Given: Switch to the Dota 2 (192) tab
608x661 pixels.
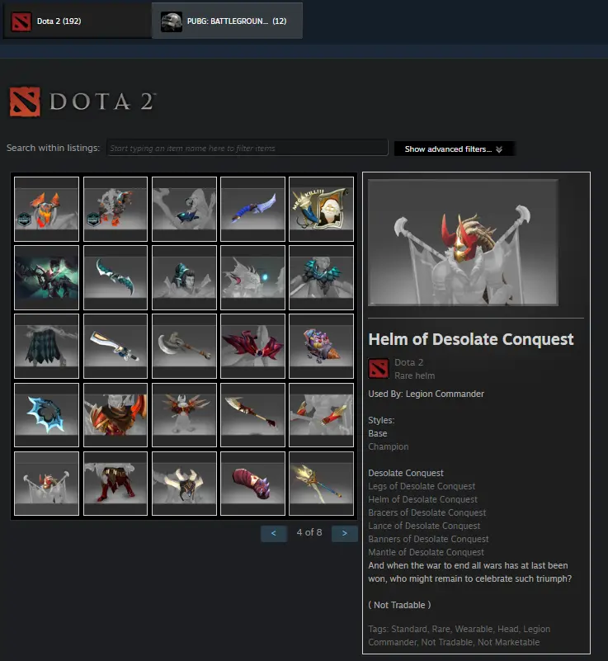Looking at the screenshot, I should click(77, 21).
